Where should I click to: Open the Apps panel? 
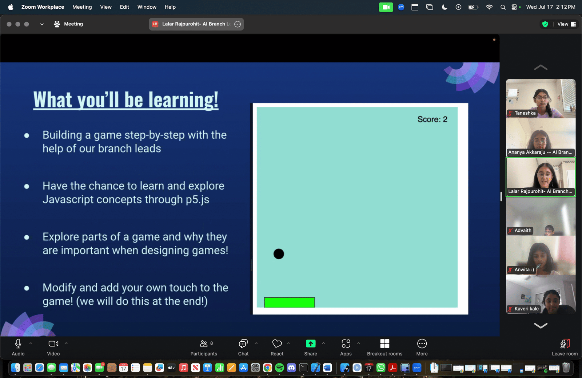coord(346,347)
